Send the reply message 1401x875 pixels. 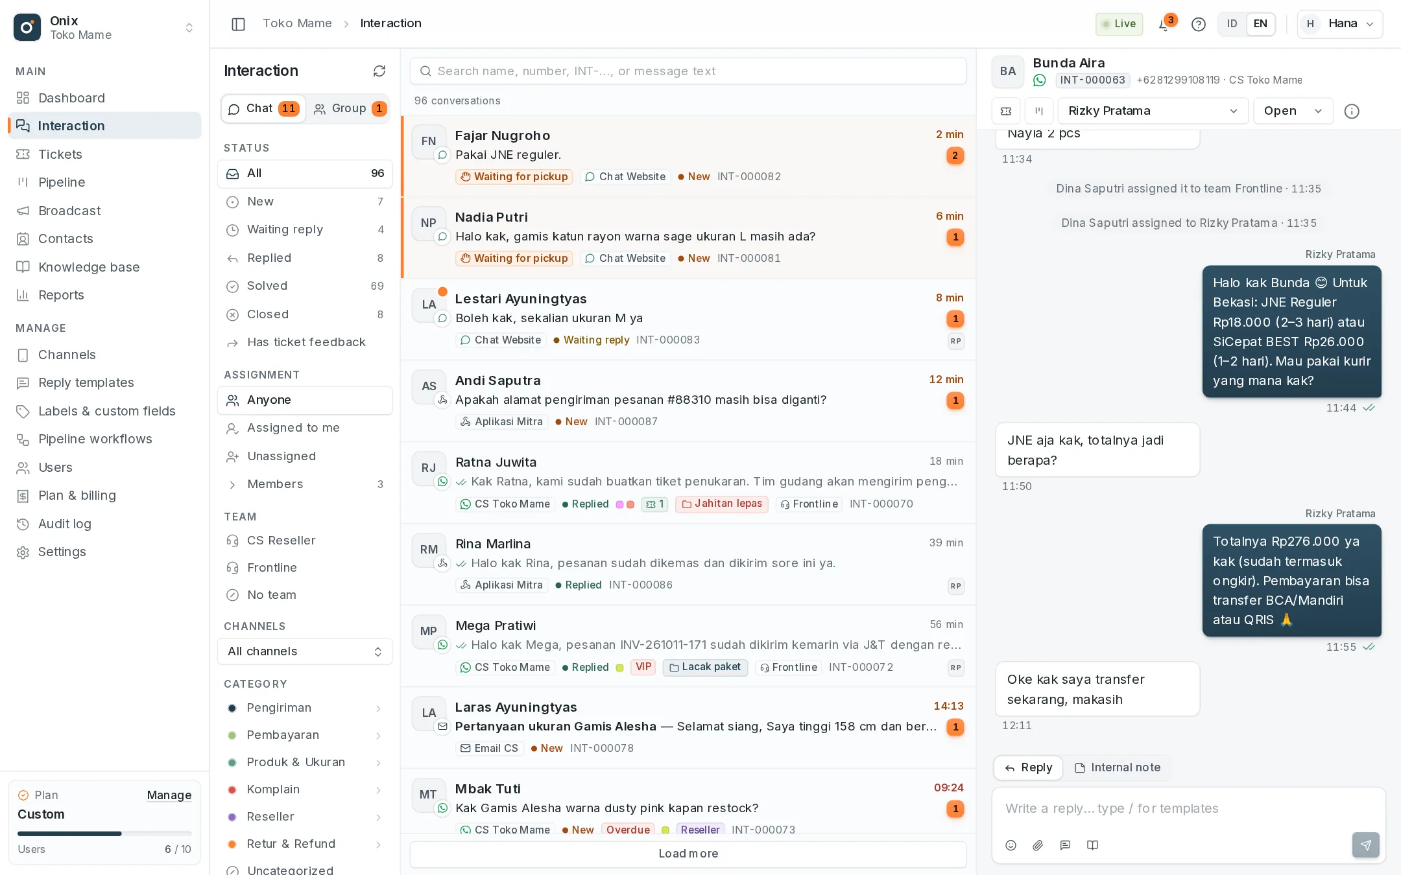(1365, 845)
